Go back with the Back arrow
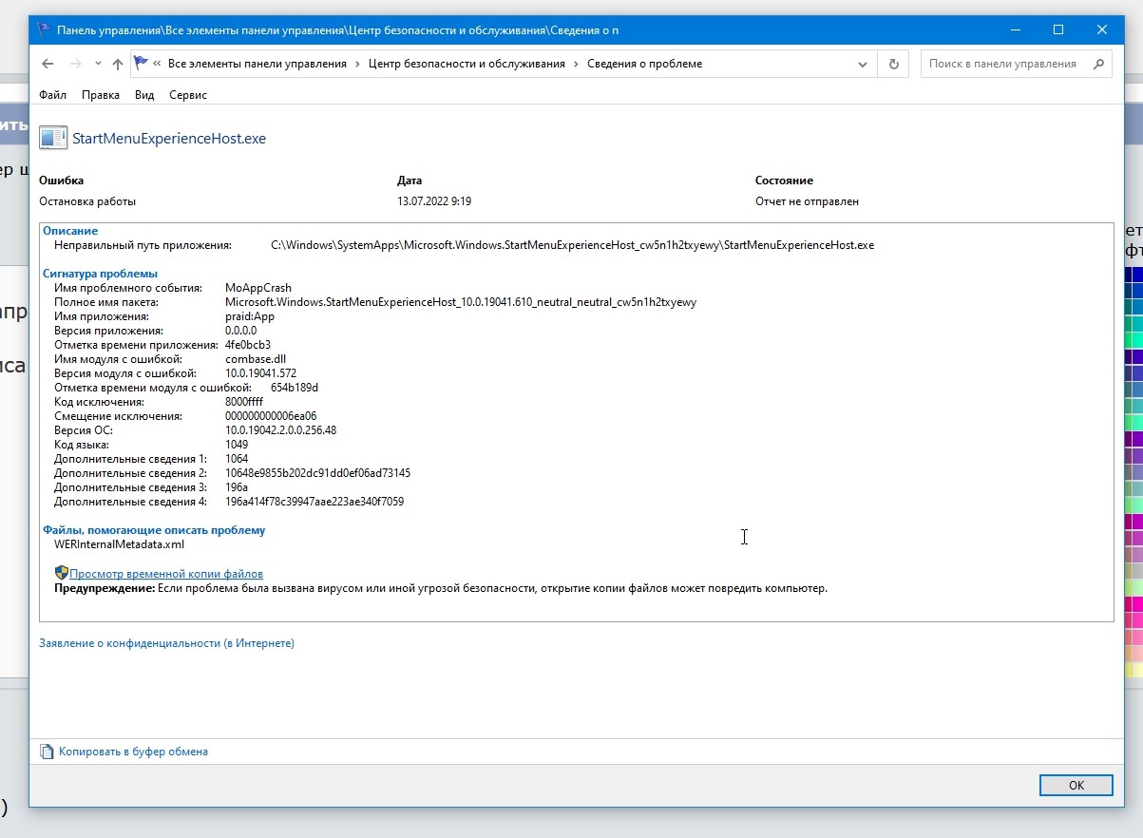The height and width of the screenshot is (838, 1143). [x=48, y=64]
